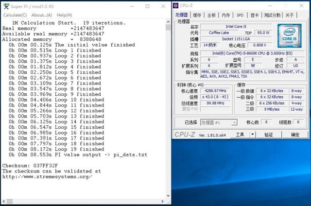Click the 6 x 256 KBytes L2 cache value
The image size is (311, 206).
click(x=272, y=103)
